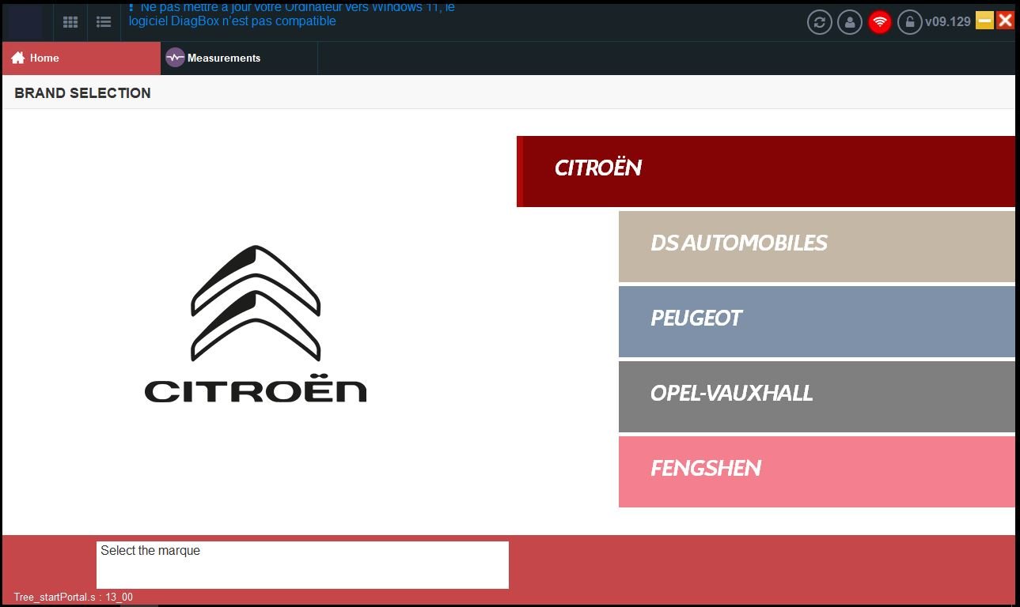Click the Citroën chevron logo image
This screenshot has height=607, width=1020.
(256, 304)
